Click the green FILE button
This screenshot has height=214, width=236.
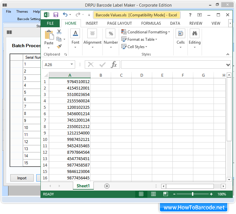coord(50,23)
